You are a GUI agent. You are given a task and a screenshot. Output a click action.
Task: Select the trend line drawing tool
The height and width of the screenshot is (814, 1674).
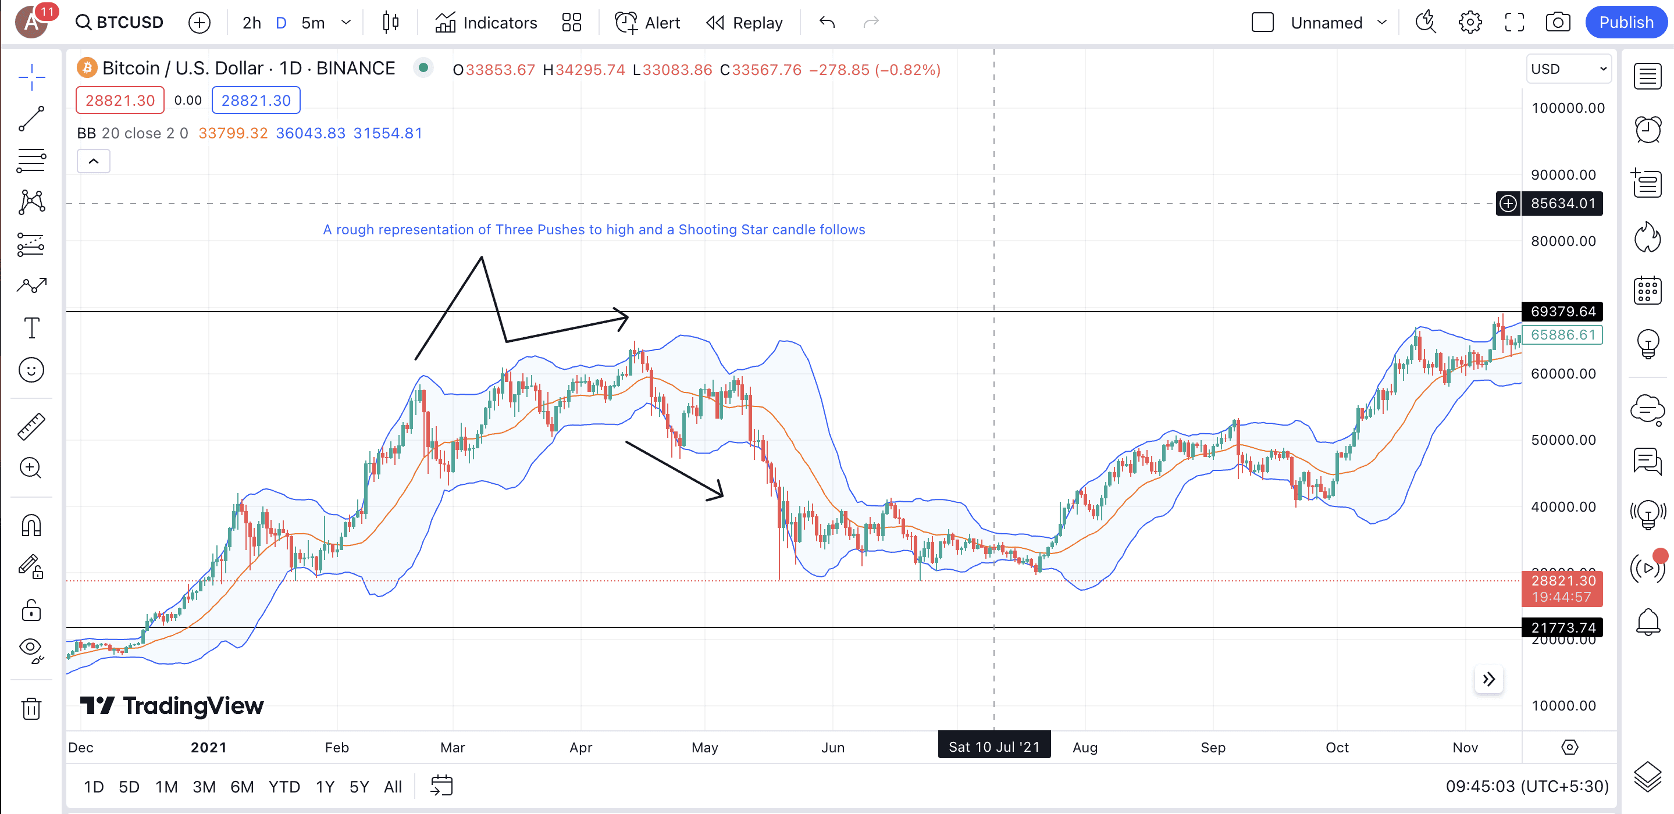(31, 119)
